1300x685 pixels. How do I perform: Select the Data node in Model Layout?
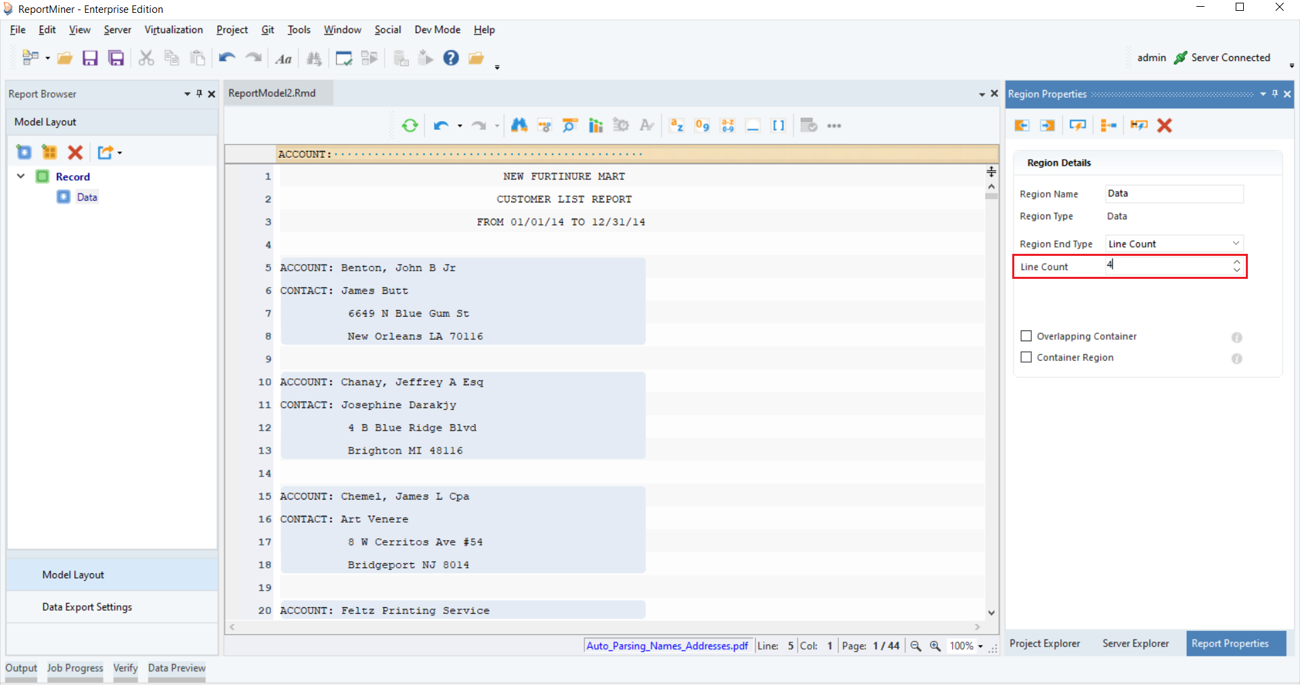click(87, 197)
